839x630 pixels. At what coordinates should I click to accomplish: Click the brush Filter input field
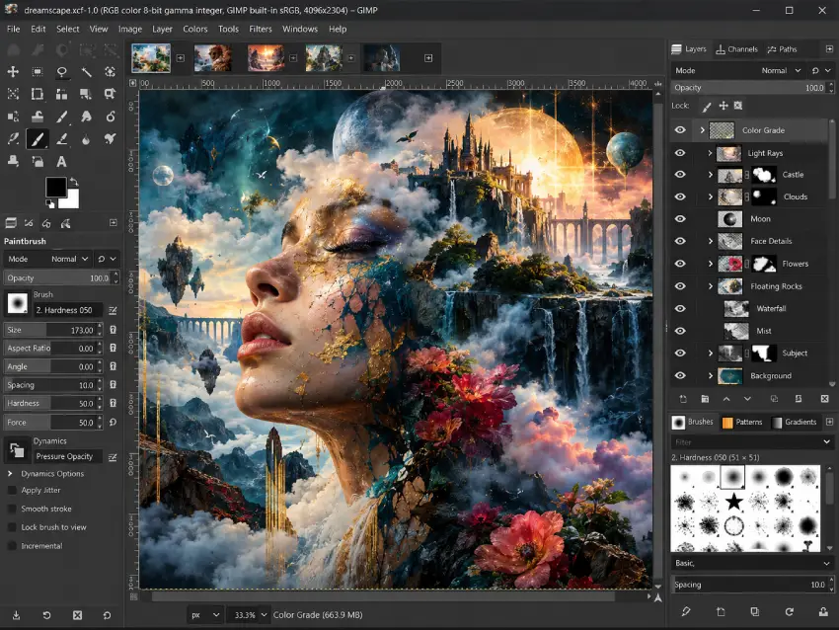752,442
